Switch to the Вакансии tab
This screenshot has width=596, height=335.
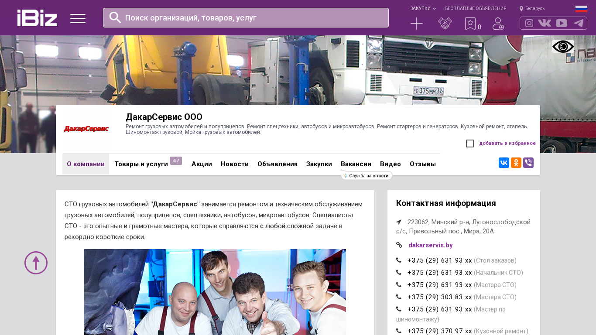[x=356, y=164]
